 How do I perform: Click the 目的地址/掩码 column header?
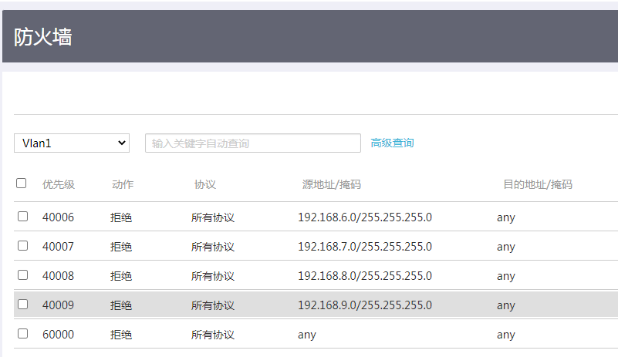point(538,184)
